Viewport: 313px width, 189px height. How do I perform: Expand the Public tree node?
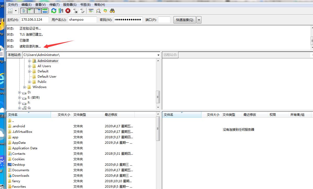(29, 82)
